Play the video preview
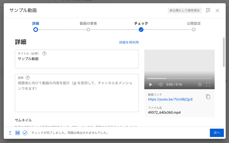This screenshot has height=143, width=229. click(x=151, y=84)
